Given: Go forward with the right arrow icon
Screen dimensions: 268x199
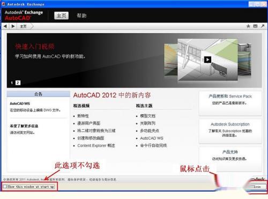Looking at the screenshot, I should 13,26.
